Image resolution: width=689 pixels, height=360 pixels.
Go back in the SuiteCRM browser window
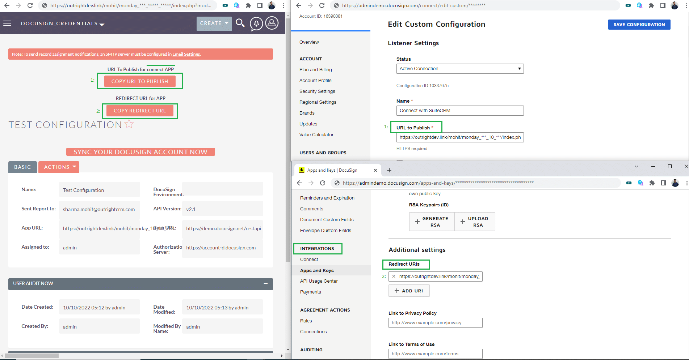(x=7, y=5)
